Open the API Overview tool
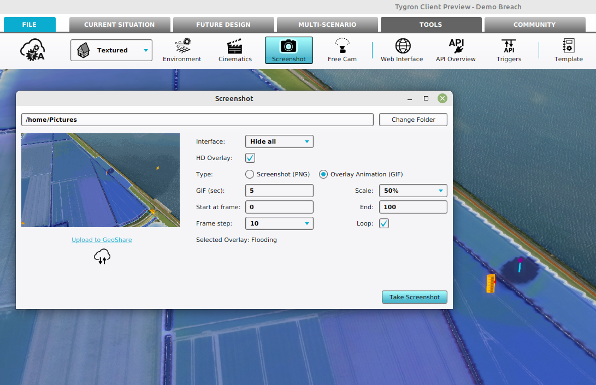596x385 pixels. click(x=456, y=50)
